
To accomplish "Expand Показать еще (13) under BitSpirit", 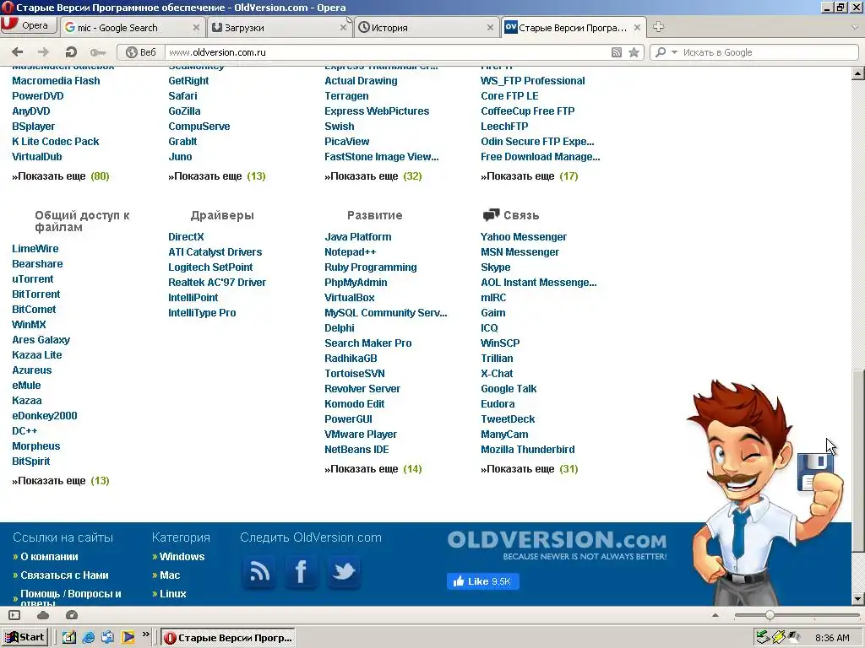I will pyautogui.click(x=61, y=481).
